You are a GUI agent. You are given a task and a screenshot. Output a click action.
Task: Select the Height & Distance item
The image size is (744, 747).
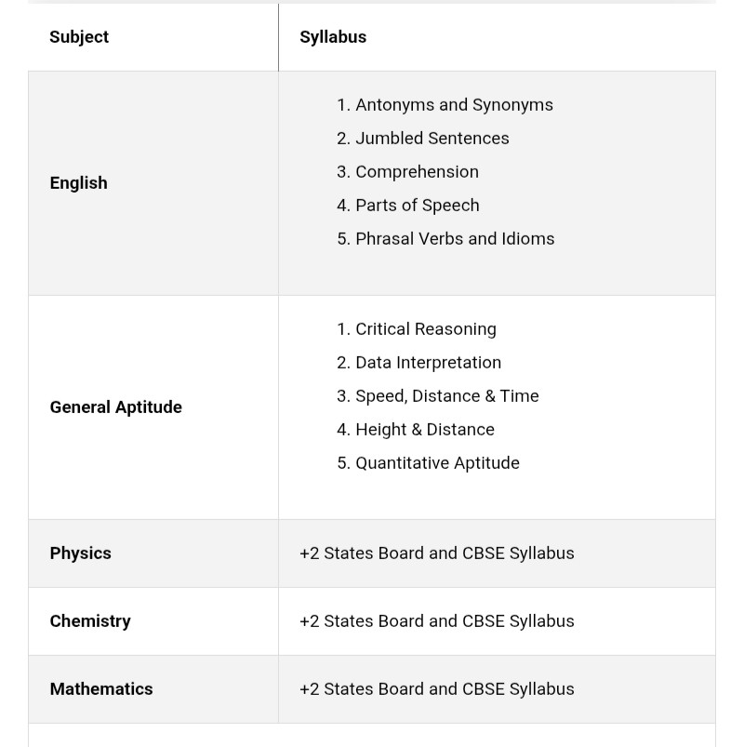click(416, 430)
